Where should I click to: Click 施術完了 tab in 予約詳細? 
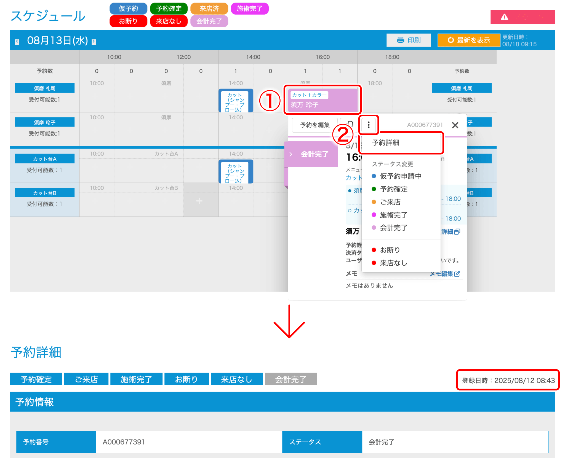coord(136,379)
